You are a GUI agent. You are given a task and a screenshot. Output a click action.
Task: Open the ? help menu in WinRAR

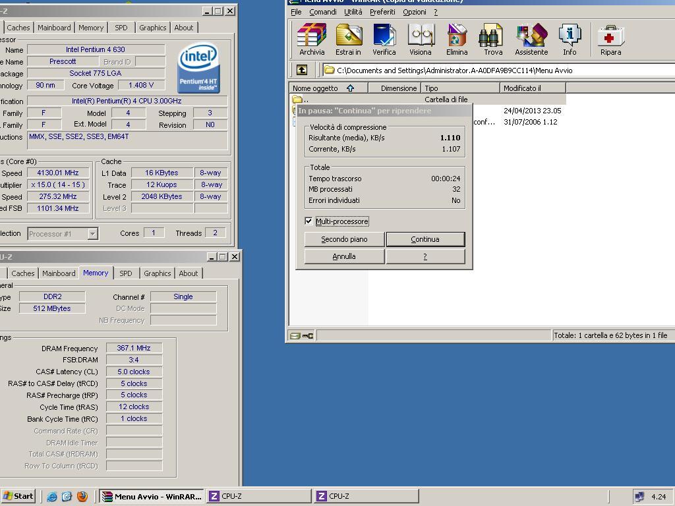[x=436, y=12]
